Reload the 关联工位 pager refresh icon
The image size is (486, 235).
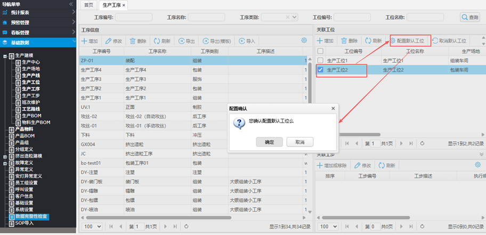(x=422, y=143)
